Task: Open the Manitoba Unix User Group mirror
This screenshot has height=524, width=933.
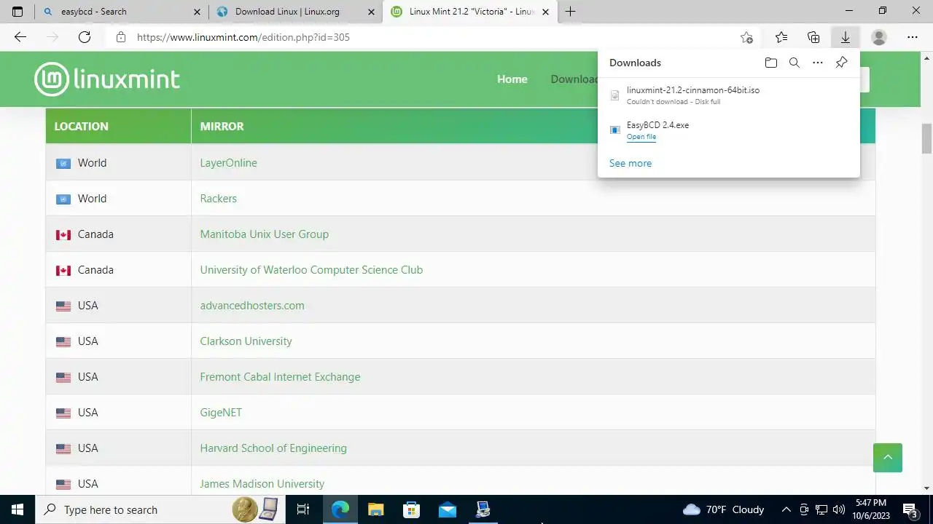Action: (x=265, y=234)
